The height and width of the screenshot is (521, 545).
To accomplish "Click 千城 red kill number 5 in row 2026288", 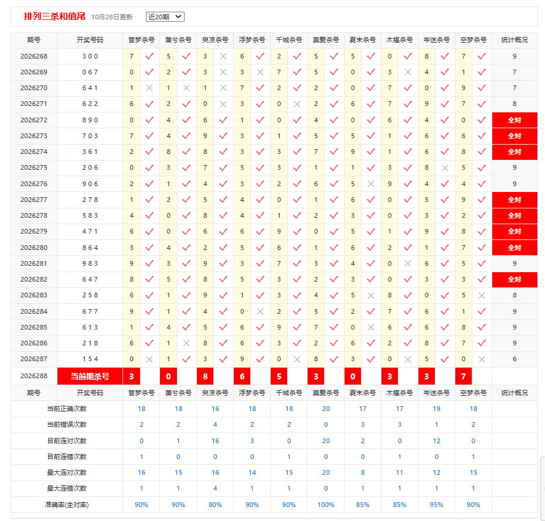I will (279, 376).
